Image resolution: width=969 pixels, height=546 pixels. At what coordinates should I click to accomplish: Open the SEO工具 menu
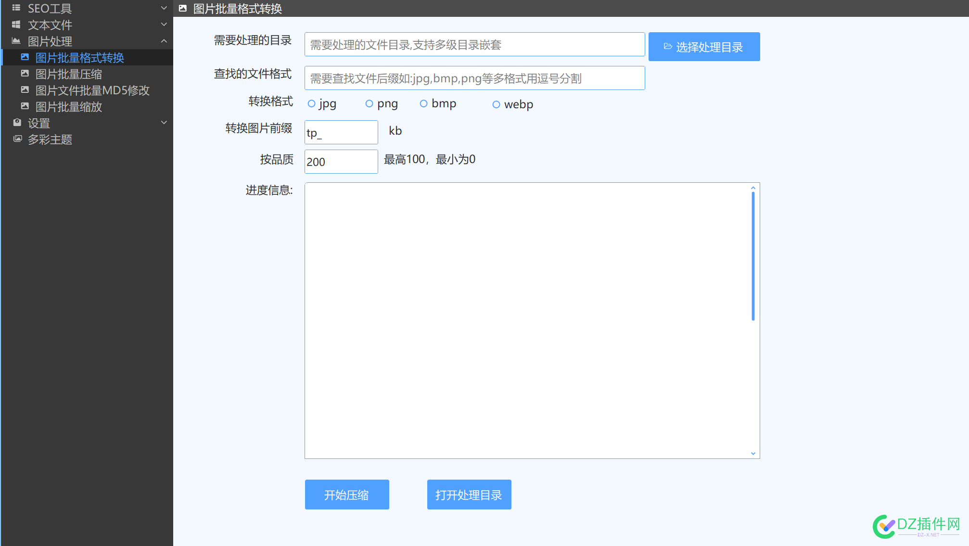coord(87,8)
